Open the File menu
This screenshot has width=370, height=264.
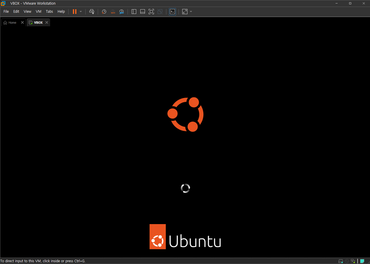pyautogui.click(x=6, y=12)
